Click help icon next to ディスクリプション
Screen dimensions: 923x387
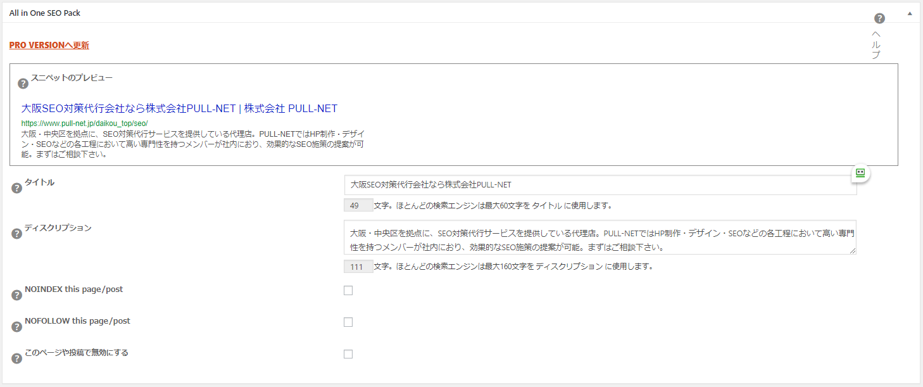tap(17, 234)
